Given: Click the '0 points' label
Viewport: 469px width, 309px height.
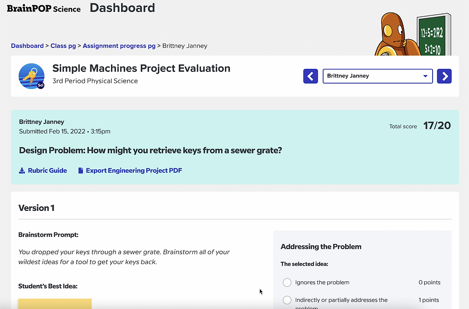Looking at the screenshot, I should coord(430,282).
